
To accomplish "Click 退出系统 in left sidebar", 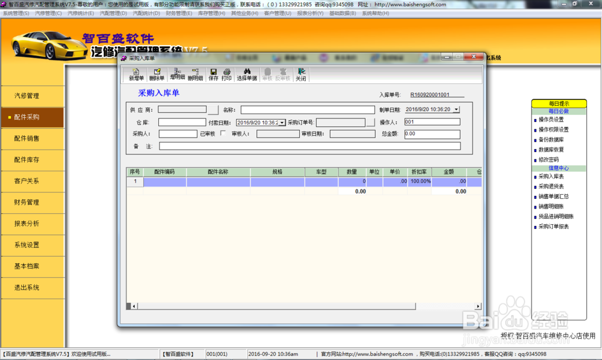I will click(x=33, y=287).
